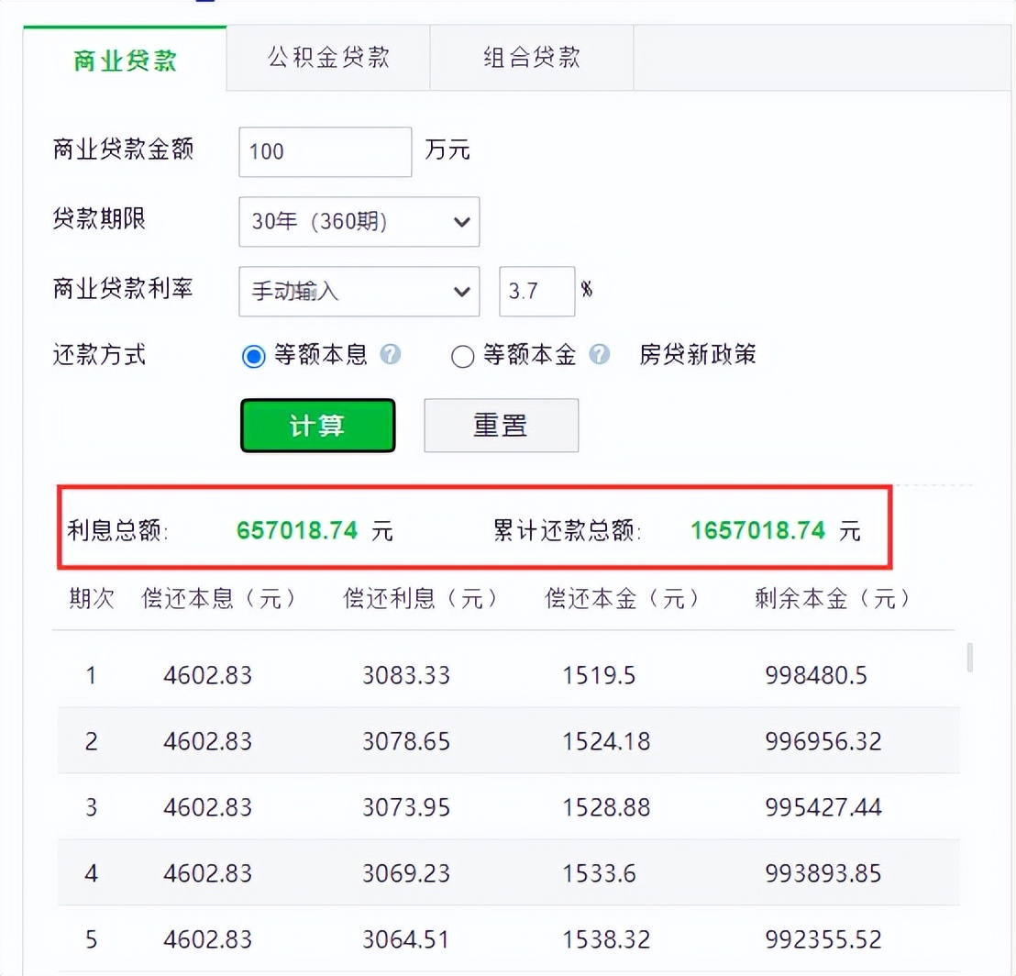Select the 等额本息 repayment option

tap(253, 356)
